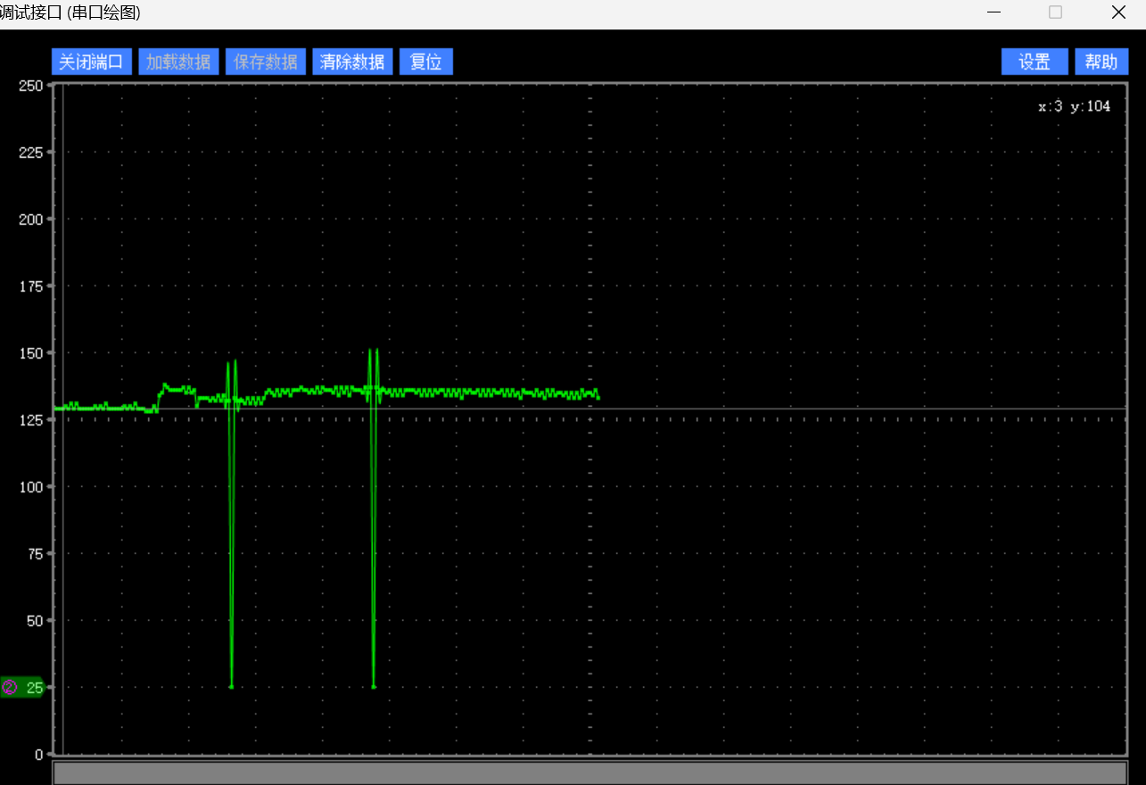Reset the view with 复位

click(426, 62)
